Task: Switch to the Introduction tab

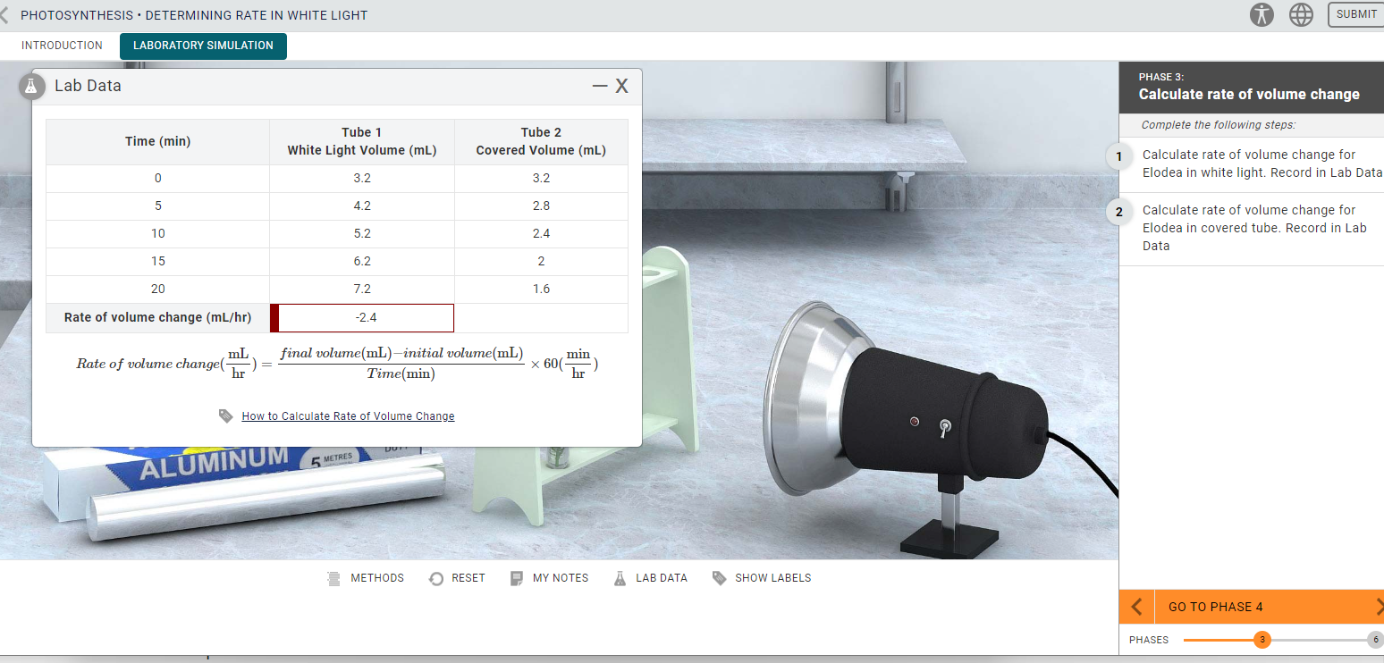Action: (x=62, y=45)
